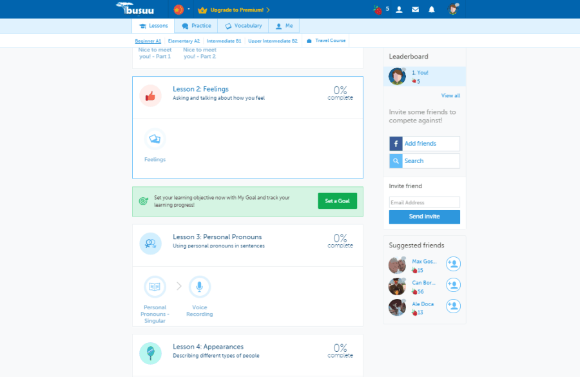Click the Set a Goal button

click(337, 201)
